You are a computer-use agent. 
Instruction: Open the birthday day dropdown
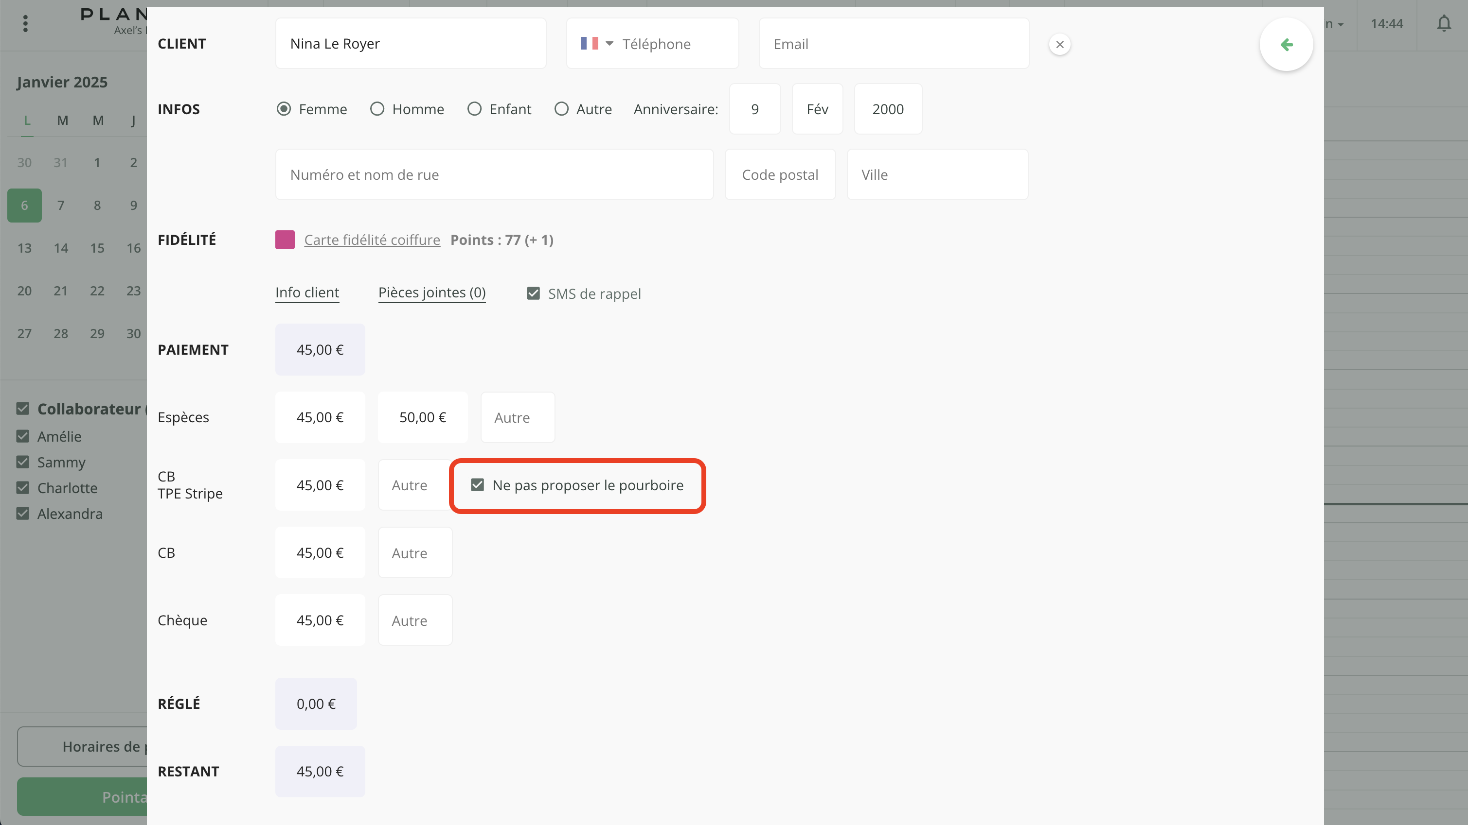[754, 109]
